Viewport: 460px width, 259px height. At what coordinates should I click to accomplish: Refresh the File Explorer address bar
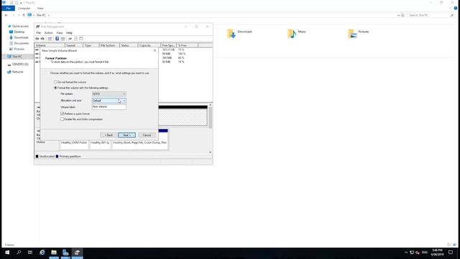coord(402,15)
